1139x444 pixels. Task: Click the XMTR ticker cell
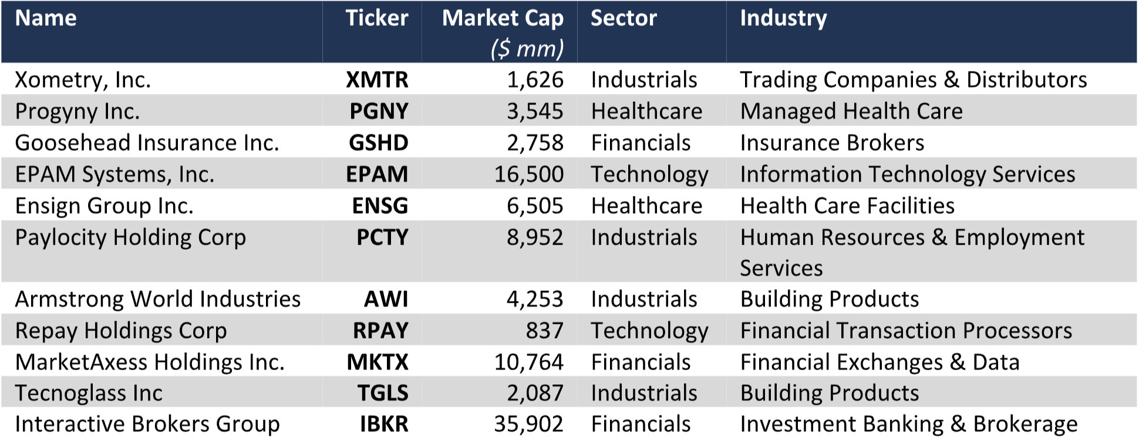(377, 80)
